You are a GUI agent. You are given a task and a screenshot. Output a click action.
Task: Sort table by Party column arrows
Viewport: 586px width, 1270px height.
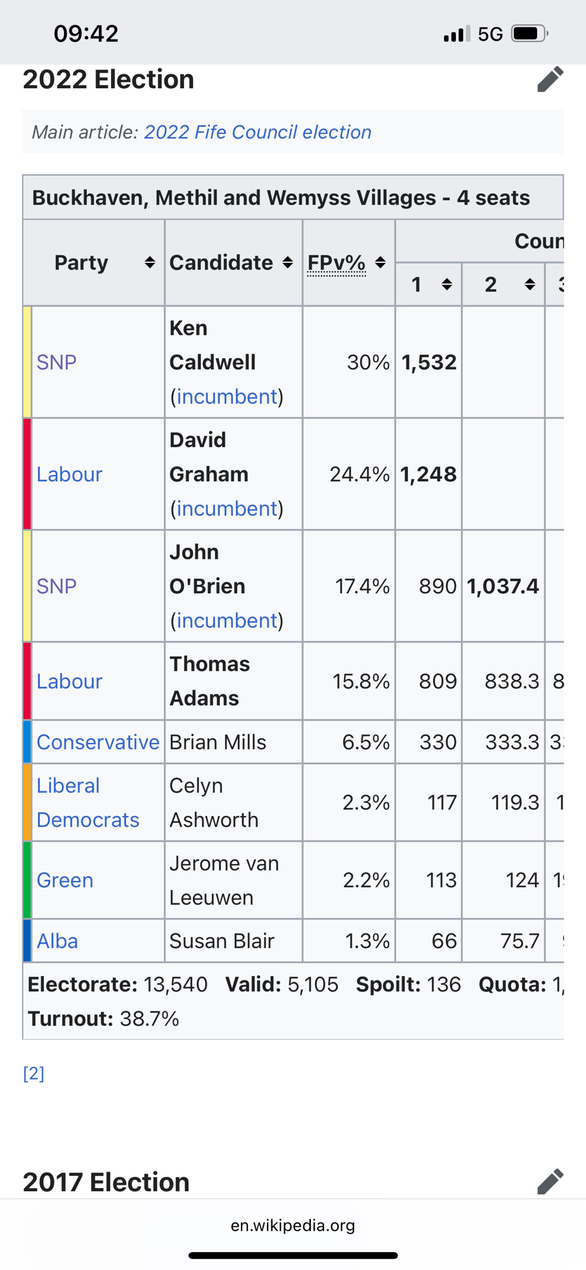pyautogui.click(x=150, y=262)
